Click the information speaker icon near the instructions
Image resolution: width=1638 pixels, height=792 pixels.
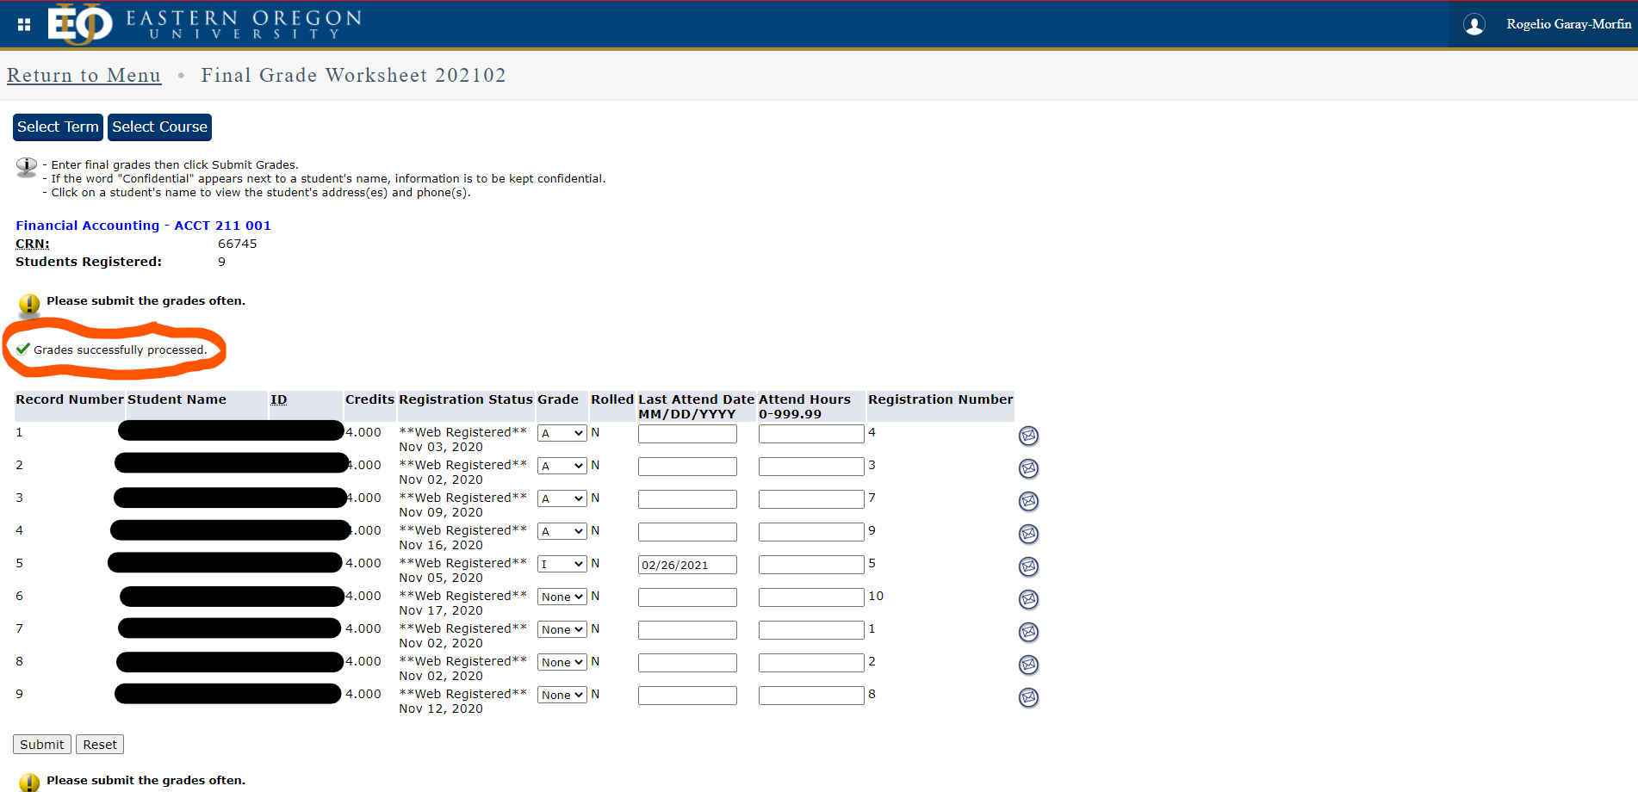(x=26, y=166)
